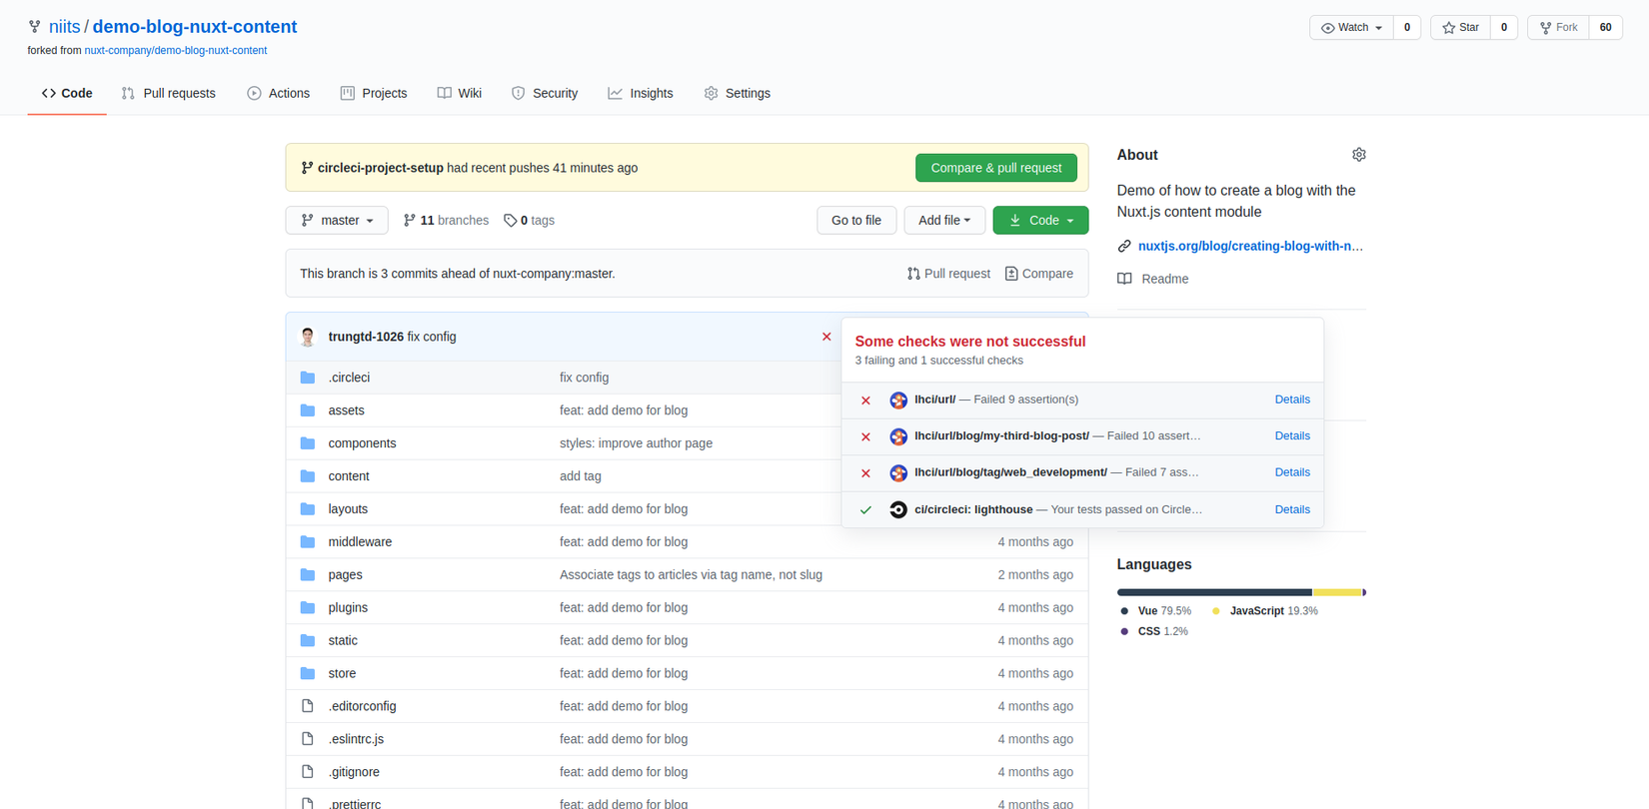Click the red failed-checks X status icon
The width and height of the screenshot is (1649, 809).
point(826,337)
